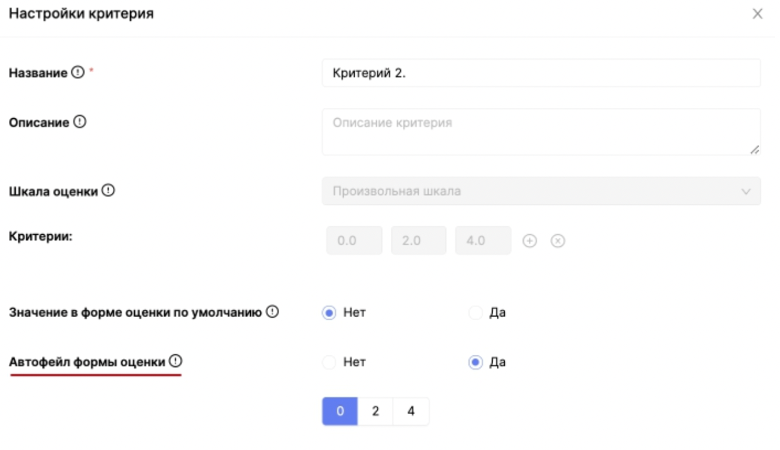Close the Настройки критерия dialog
Image resolution: width=780 pixels, height=450 pixels.
click(758, 14)
